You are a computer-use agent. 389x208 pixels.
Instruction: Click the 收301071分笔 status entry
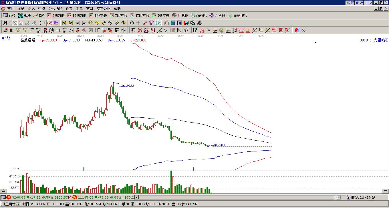click(361, 197)
